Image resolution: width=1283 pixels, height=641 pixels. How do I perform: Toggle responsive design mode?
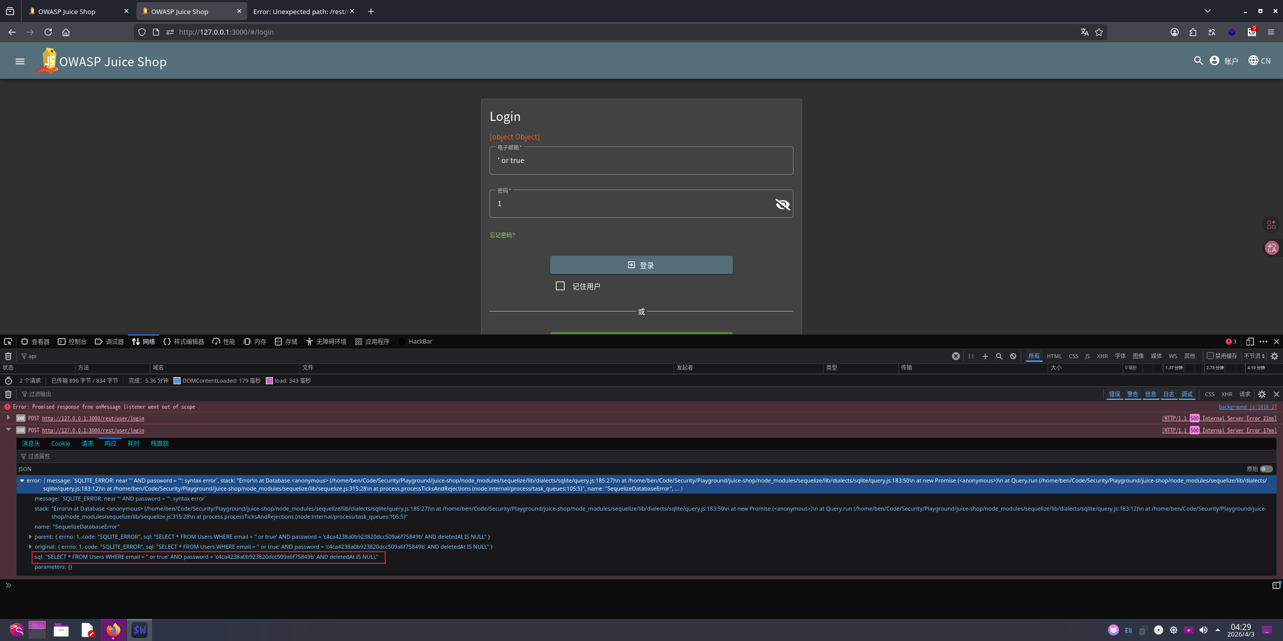tap(1249, 342)
